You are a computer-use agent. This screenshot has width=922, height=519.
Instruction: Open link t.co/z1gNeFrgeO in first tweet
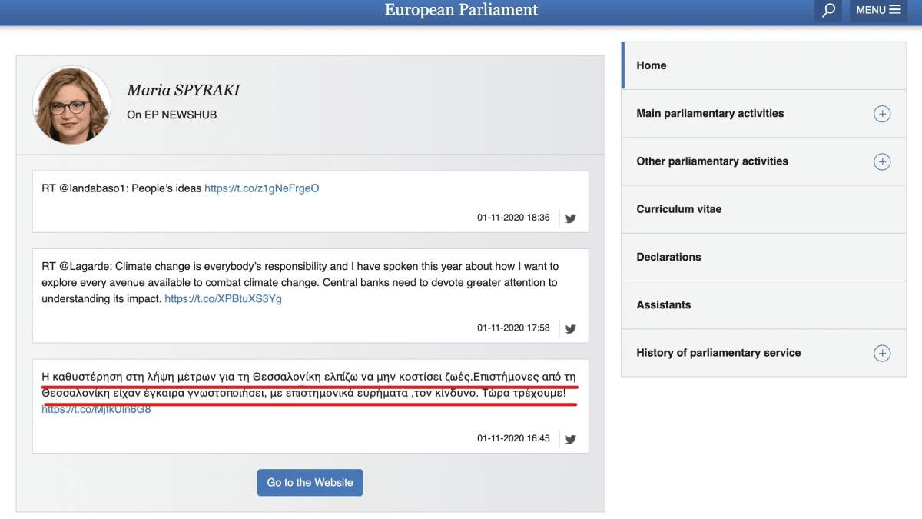pos(261,188)
